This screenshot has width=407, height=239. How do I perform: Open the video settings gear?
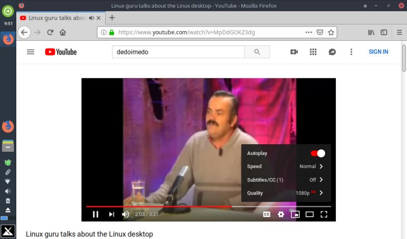(x=281, y=214)
